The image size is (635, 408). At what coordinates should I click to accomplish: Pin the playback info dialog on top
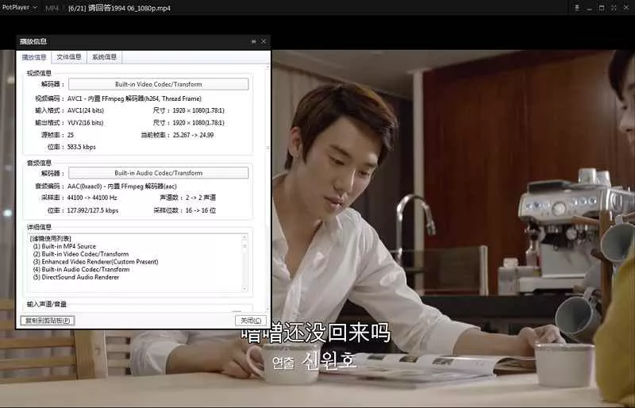click(x=253, y=41)
